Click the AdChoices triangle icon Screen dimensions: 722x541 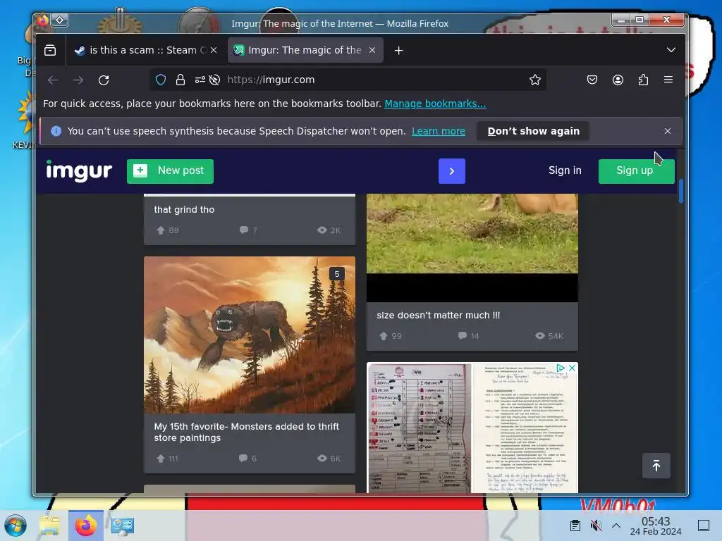pyautogui.click(x=561, y=368)
